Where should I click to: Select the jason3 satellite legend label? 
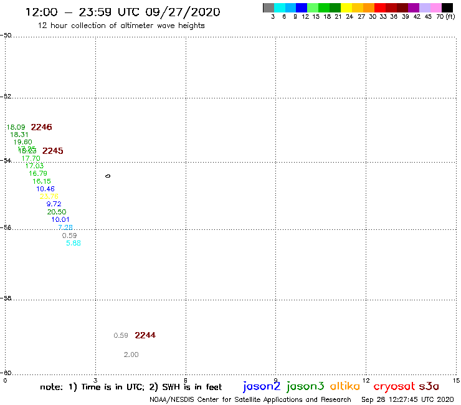click(x=305, y=386)
